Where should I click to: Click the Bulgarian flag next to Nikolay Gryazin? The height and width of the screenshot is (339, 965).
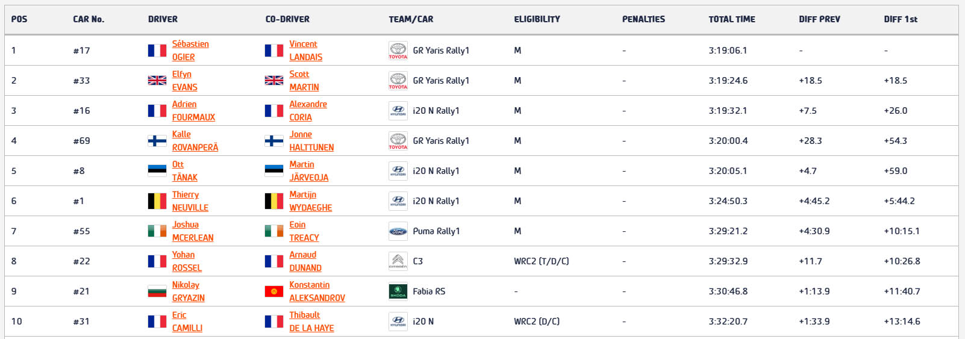(157, 291)
